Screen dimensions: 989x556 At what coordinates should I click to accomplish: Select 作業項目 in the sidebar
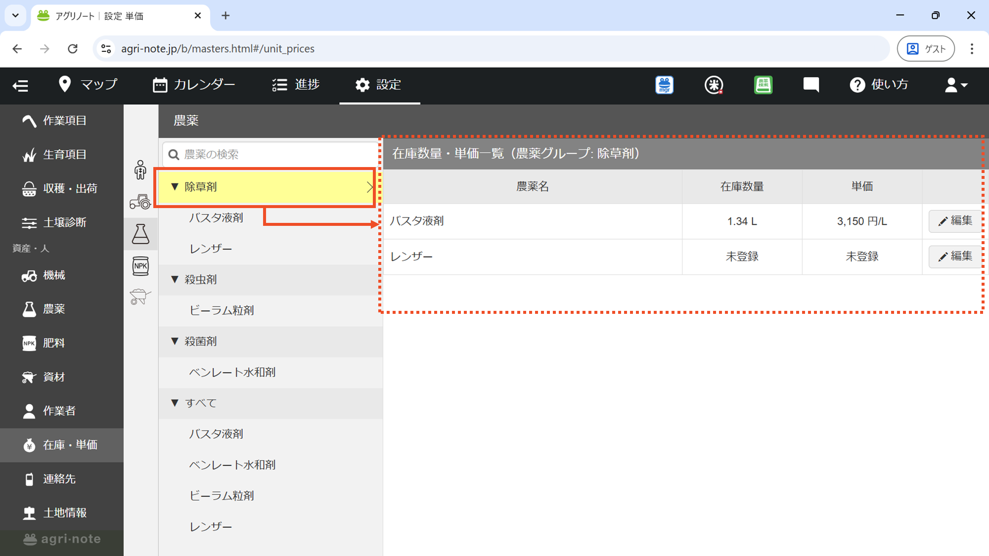(x=62, y=121)
